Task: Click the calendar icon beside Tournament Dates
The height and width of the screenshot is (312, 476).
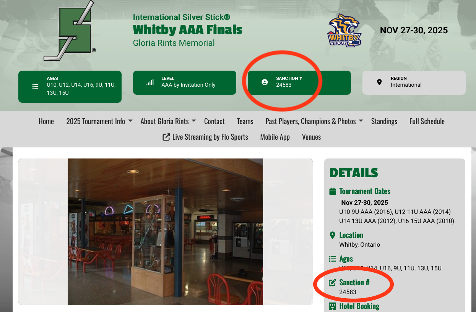Action: [x=333, y=191]
